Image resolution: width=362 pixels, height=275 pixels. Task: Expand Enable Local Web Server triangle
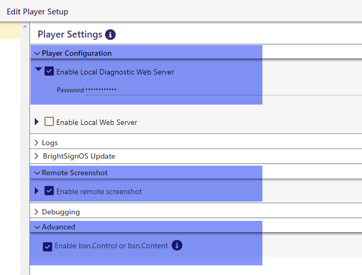pos(37,122)
